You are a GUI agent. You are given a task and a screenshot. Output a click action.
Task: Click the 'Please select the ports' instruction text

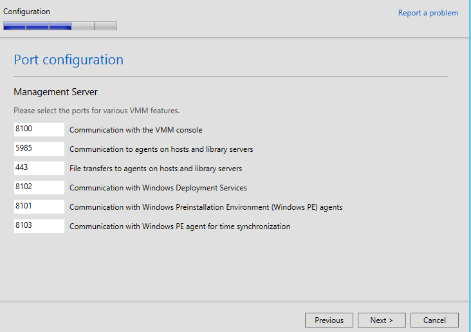coord(97,111)
